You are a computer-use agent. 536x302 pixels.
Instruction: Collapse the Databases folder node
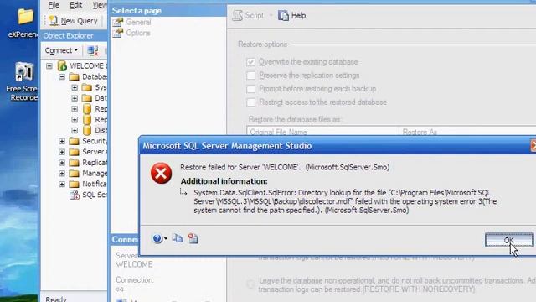(61, 76)
